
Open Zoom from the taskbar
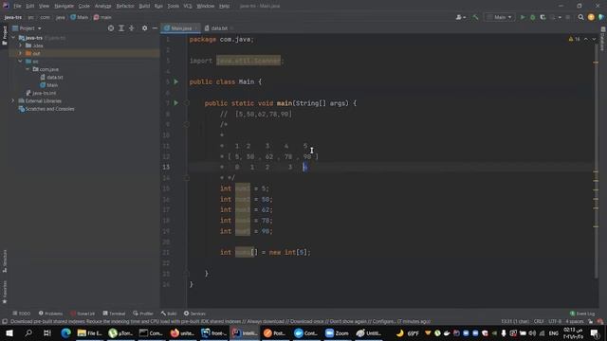(337, 332)
